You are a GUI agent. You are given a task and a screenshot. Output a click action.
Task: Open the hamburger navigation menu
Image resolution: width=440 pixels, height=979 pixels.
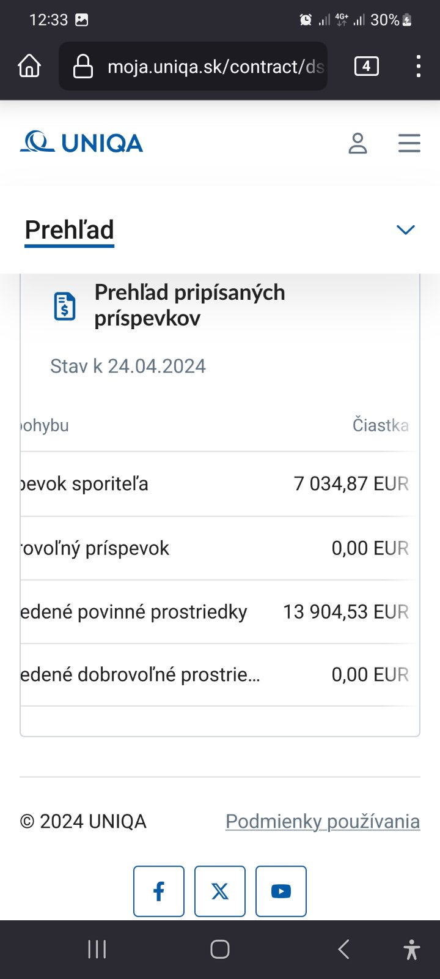point(409,143)
